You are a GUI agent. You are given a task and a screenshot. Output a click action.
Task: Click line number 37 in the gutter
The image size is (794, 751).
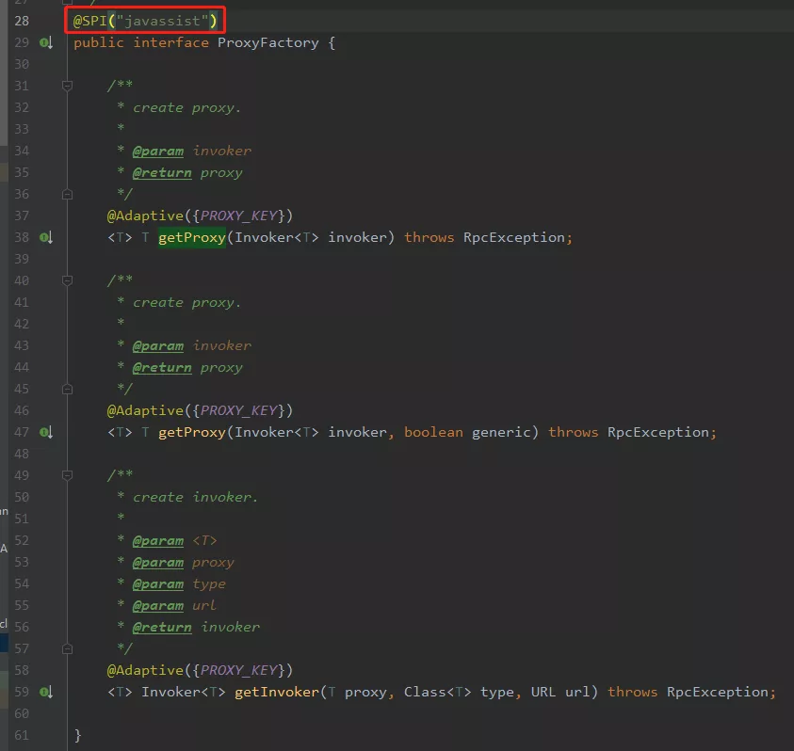[x=22, y=216]
